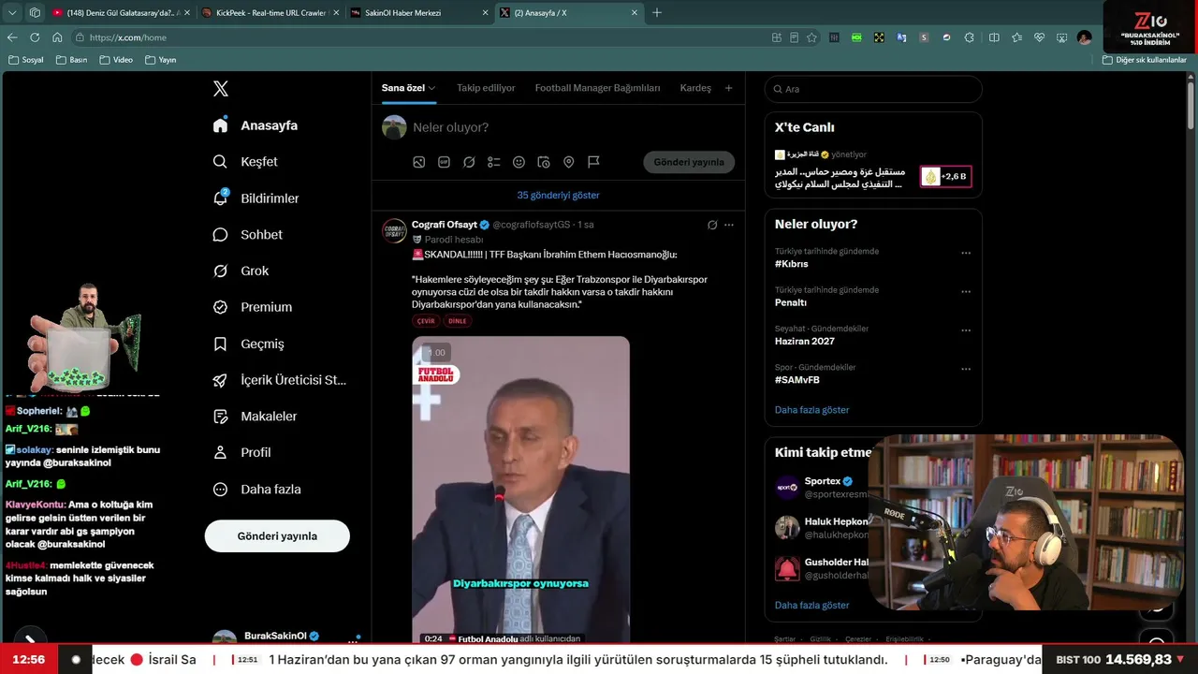Click the browser back arrow
1198x674 pixels.
pyautogui.click(x=12, y=37)
